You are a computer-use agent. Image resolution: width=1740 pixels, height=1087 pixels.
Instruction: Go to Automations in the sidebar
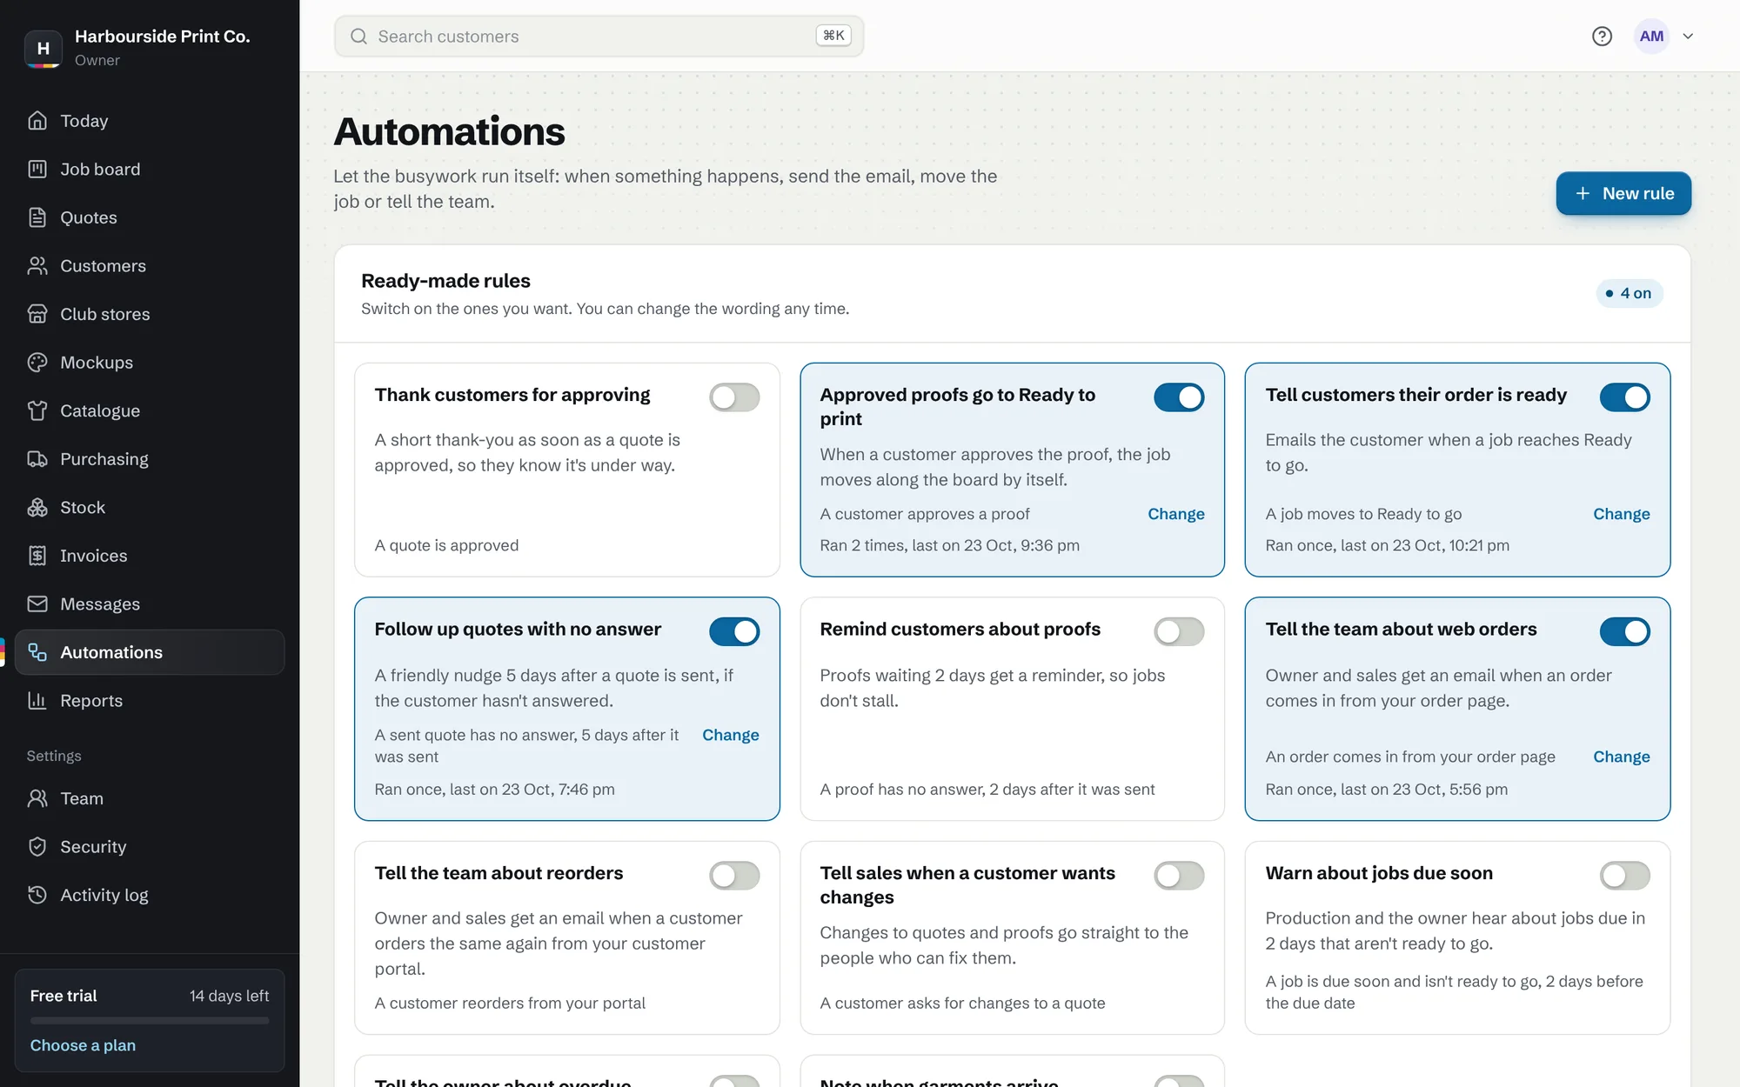pos(150,652)
